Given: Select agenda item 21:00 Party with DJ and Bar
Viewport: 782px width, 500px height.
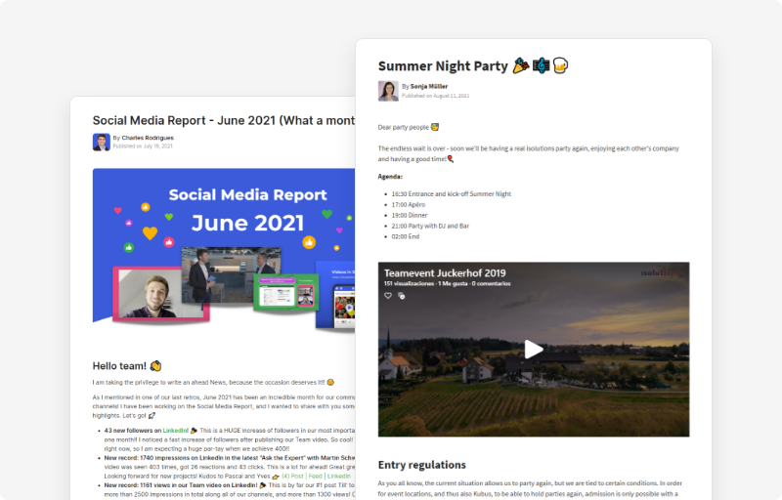Looking at the screenshot, I should tap(430, 226).
